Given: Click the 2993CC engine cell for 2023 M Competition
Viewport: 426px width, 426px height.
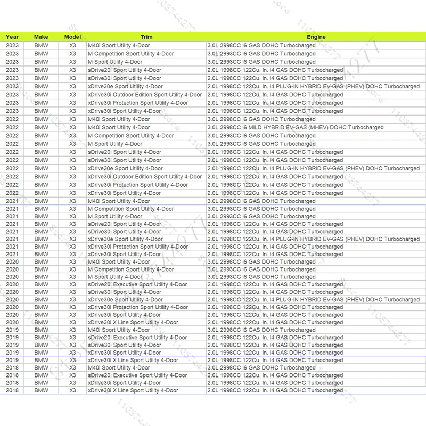Looking at the screenshot, I should click(316, 54).
